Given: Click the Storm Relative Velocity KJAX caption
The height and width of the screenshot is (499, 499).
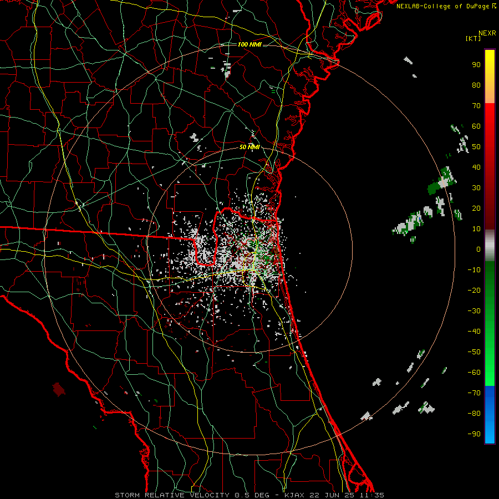Looking at the screenshot, I should coord(249,495).
